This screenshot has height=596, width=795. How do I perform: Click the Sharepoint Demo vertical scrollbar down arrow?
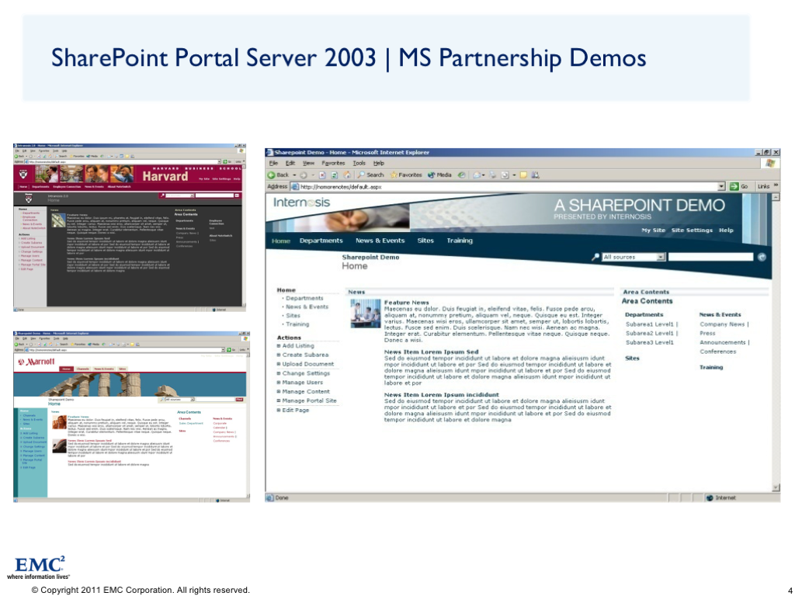[x=776, y=488]
